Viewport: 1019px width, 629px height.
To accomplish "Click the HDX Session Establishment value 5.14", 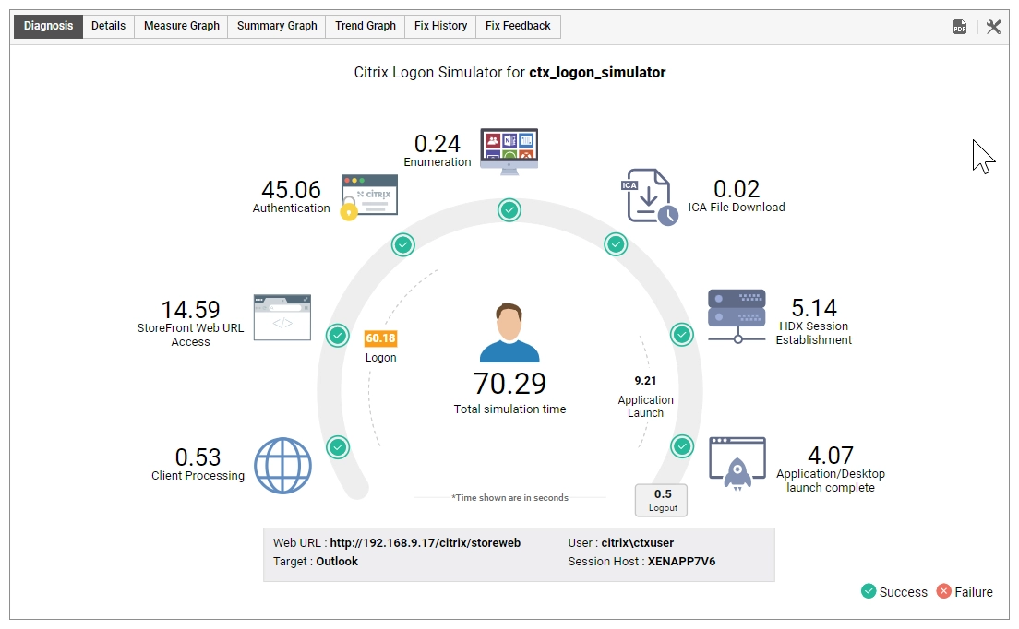I will coord(814,308).
